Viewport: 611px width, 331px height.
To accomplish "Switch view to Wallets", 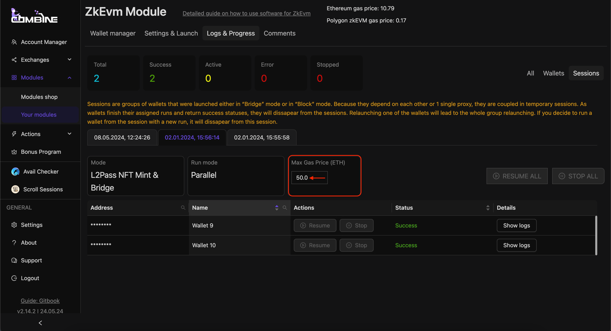I will pos(553,73).
